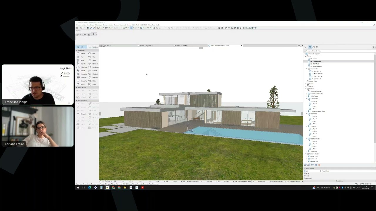Viewport: 376px width, 211px height.
Task: Open the Documentação menu
Action: coord(108,25)
